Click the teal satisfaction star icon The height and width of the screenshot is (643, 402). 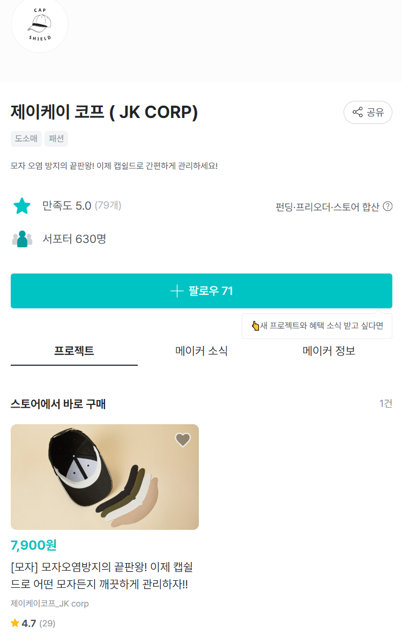click(22, 206)
